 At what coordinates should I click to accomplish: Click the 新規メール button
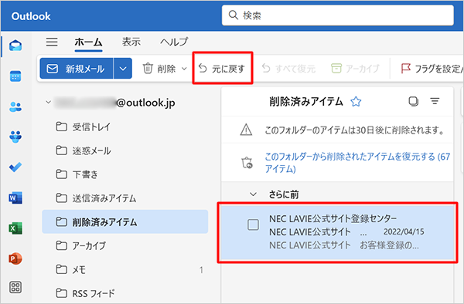point(77,69)
